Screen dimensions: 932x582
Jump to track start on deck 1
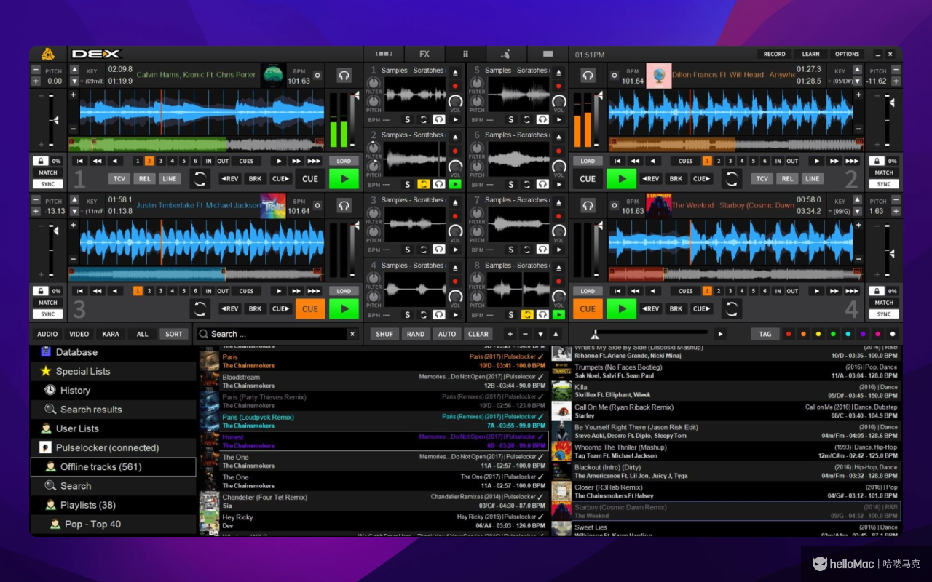(x=80, y=161)
